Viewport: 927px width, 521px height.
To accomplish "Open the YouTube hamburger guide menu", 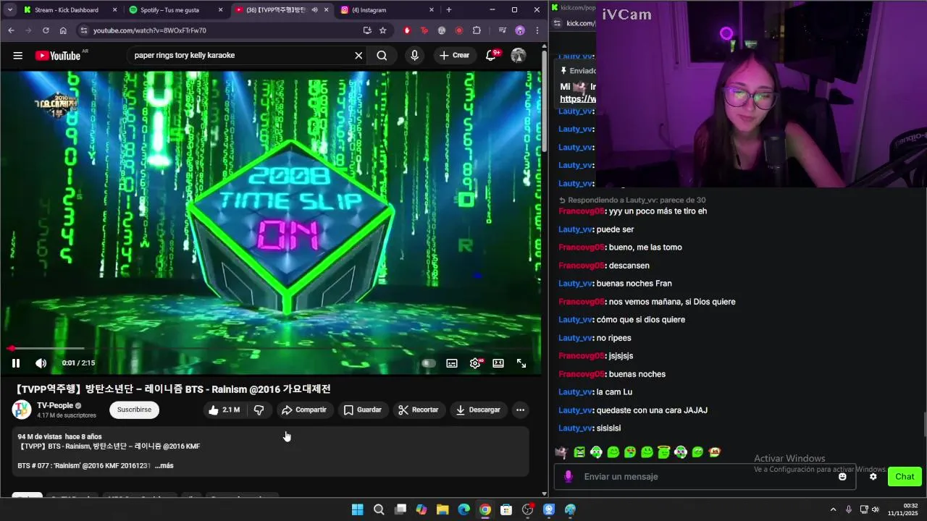I will coord(17,56).
